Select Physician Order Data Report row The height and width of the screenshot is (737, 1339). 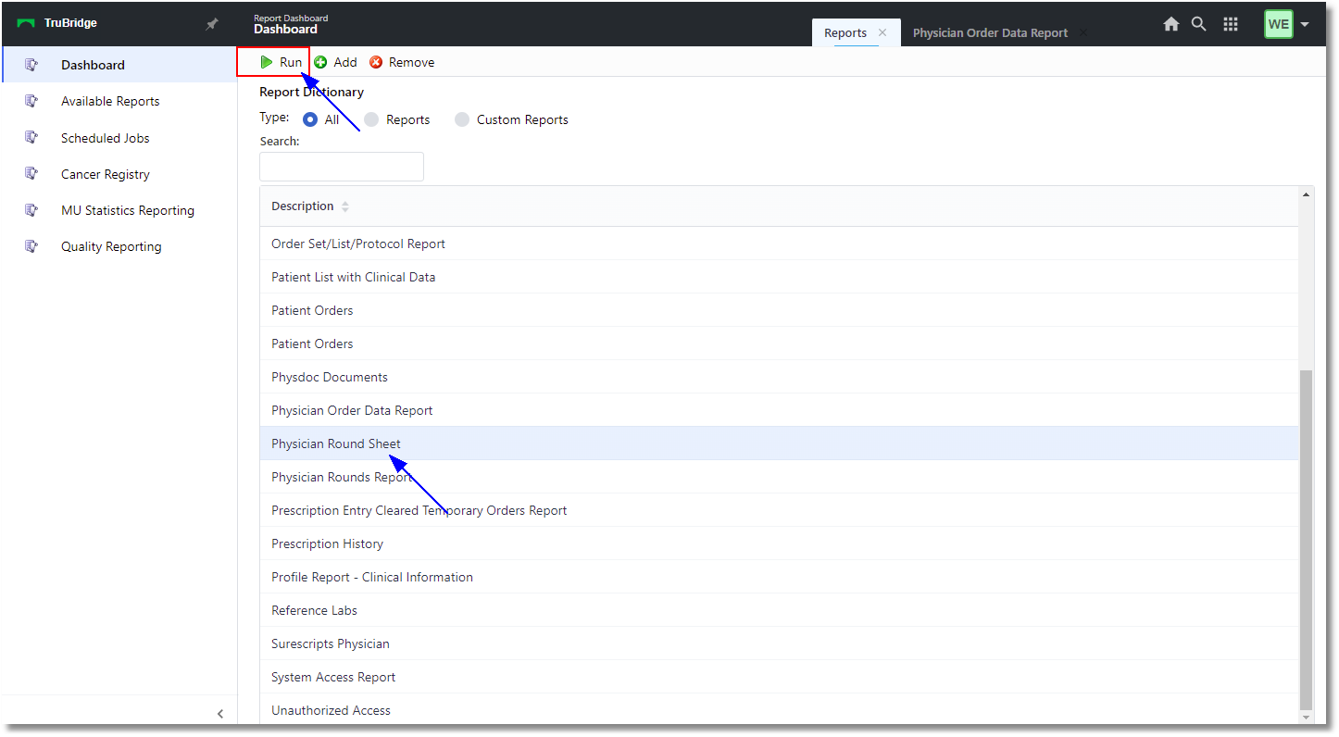(x=779, y=410)
